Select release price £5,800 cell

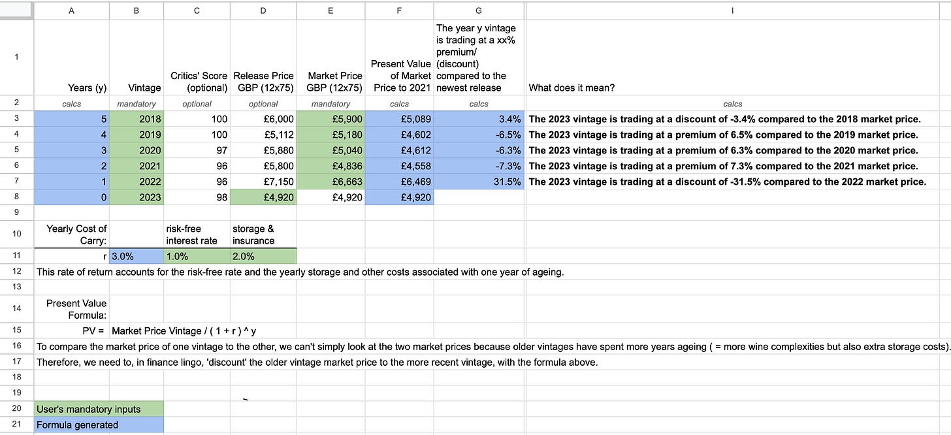point(263,166)
